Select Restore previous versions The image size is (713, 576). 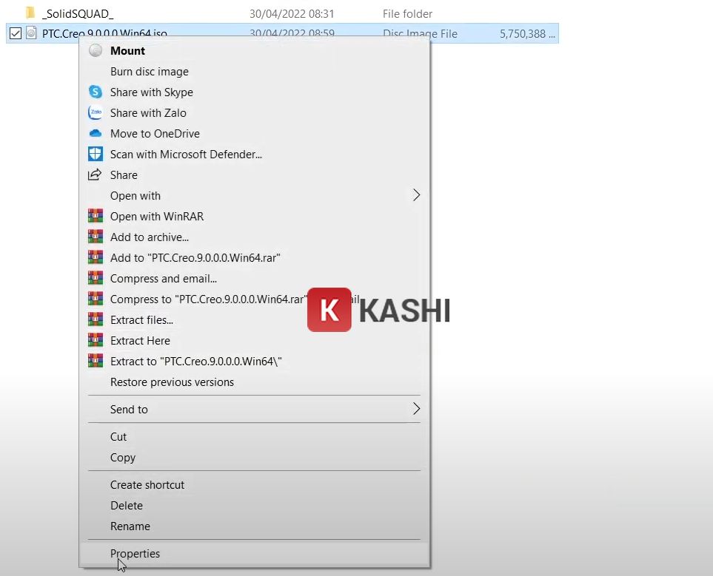(172, 382)
